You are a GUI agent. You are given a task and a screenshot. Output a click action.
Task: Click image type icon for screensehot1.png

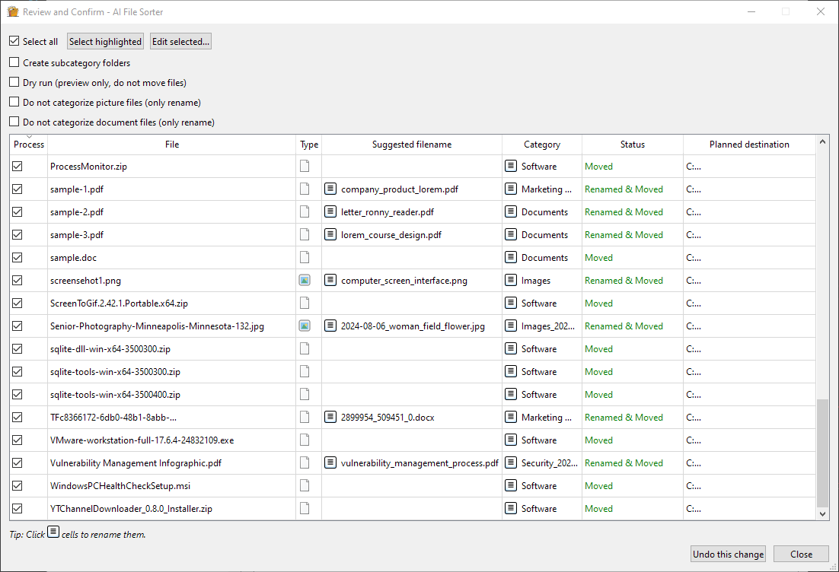click(x=305, y=281)
